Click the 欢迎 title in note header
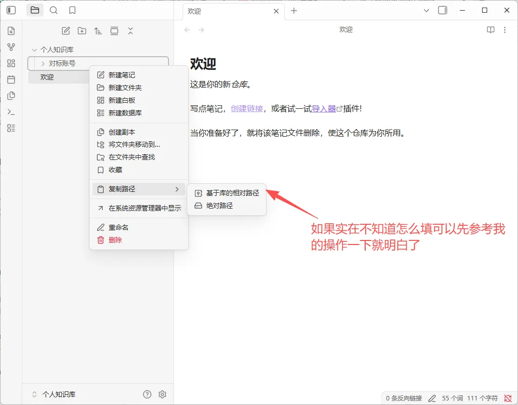The height and width of the screenshot is (405, 518). click(x=346, y=30)
